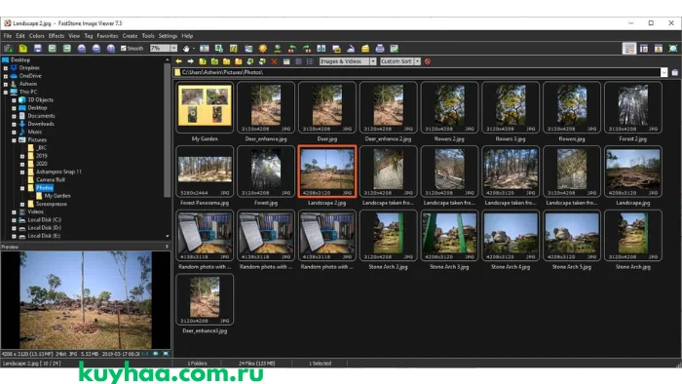Collapse the Pictures folder node

tap(14, 140)
